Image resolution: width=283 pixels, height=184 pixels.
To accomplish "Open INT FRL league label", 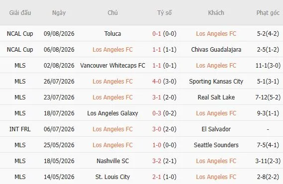I will (x=20, y=129).
